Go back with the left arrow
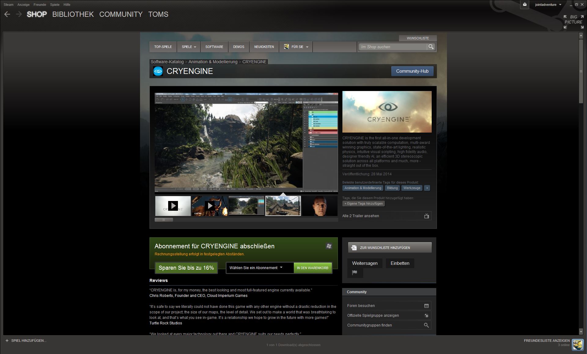 point(7,14)
